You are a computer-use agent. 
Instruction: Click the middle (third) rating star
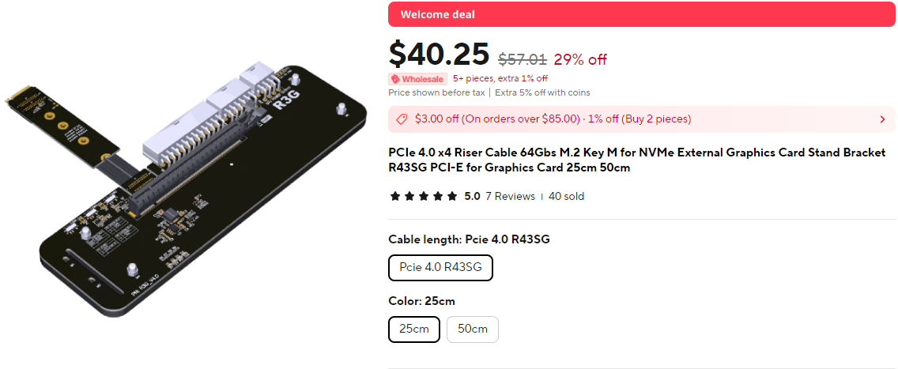(424, 196)
